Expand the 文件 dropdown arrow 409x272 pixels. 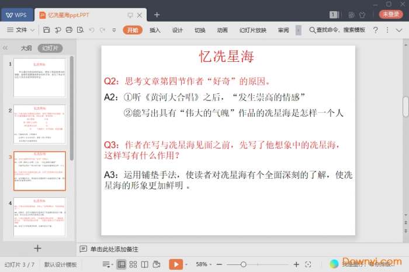click(x=32, y=30)
